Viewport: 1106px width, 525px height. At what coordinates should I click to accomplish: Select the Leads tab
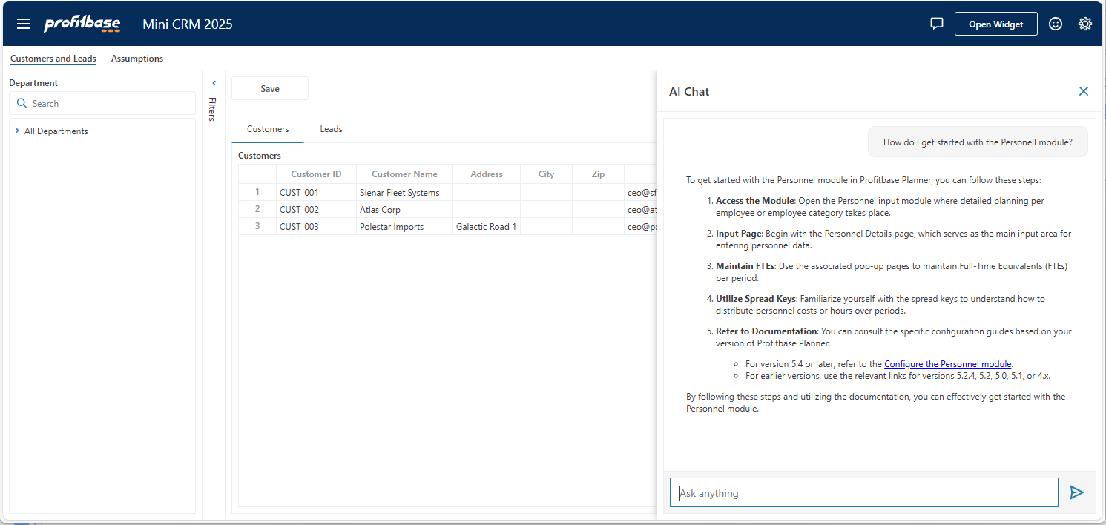pyautogui.click(x=331, y=129)
